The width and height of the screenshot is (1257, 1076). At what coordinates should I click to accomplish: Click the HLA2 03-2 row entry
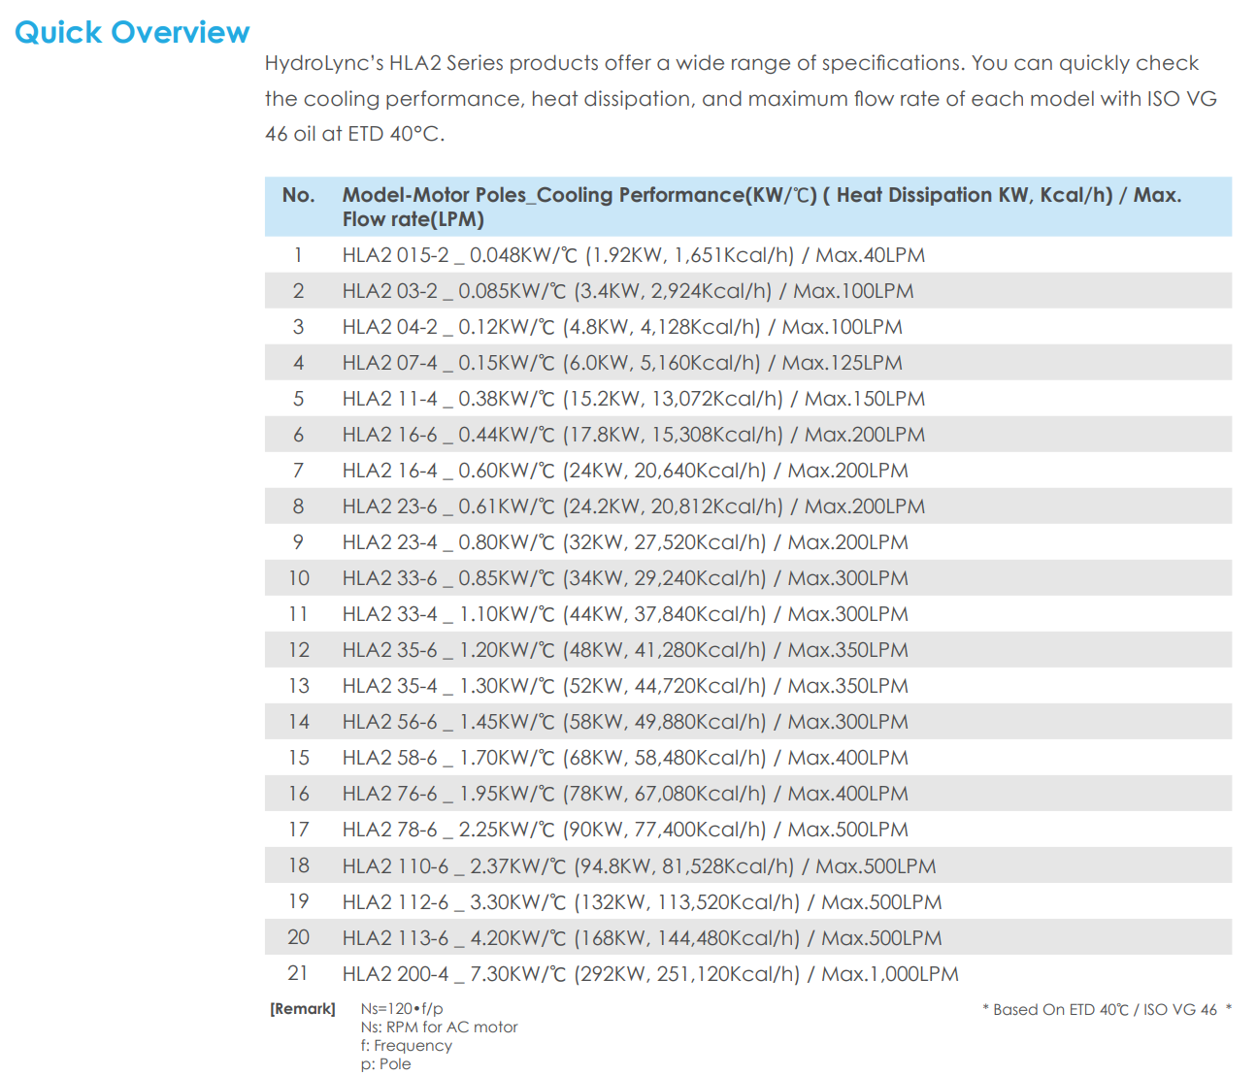click(627, 291)
